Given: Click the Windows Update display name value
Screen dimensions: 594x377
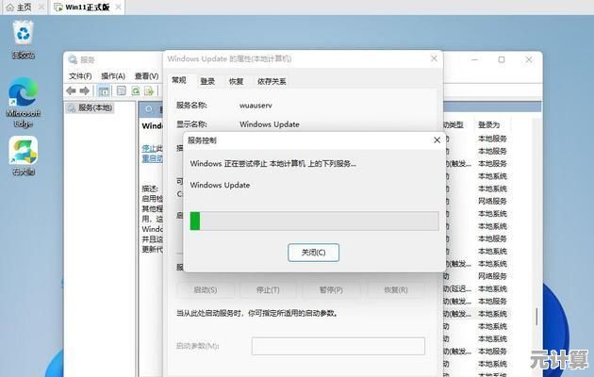Looking at the screenshot, I should coord(270,124).
